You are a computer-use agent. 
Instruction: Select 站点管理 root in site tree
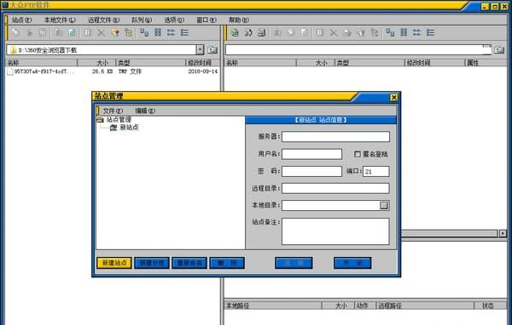[x=119, y=119]
